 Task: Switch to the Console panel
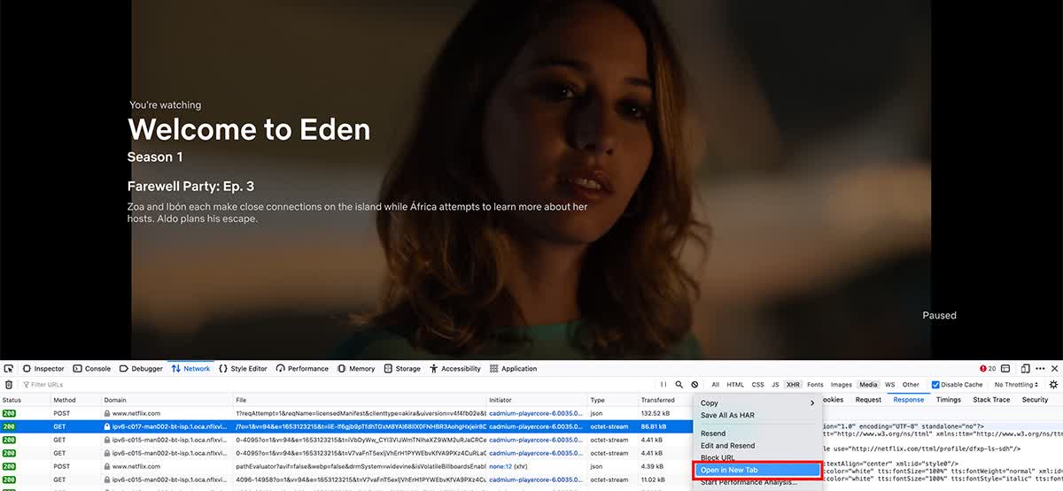[x=91, y=369]
